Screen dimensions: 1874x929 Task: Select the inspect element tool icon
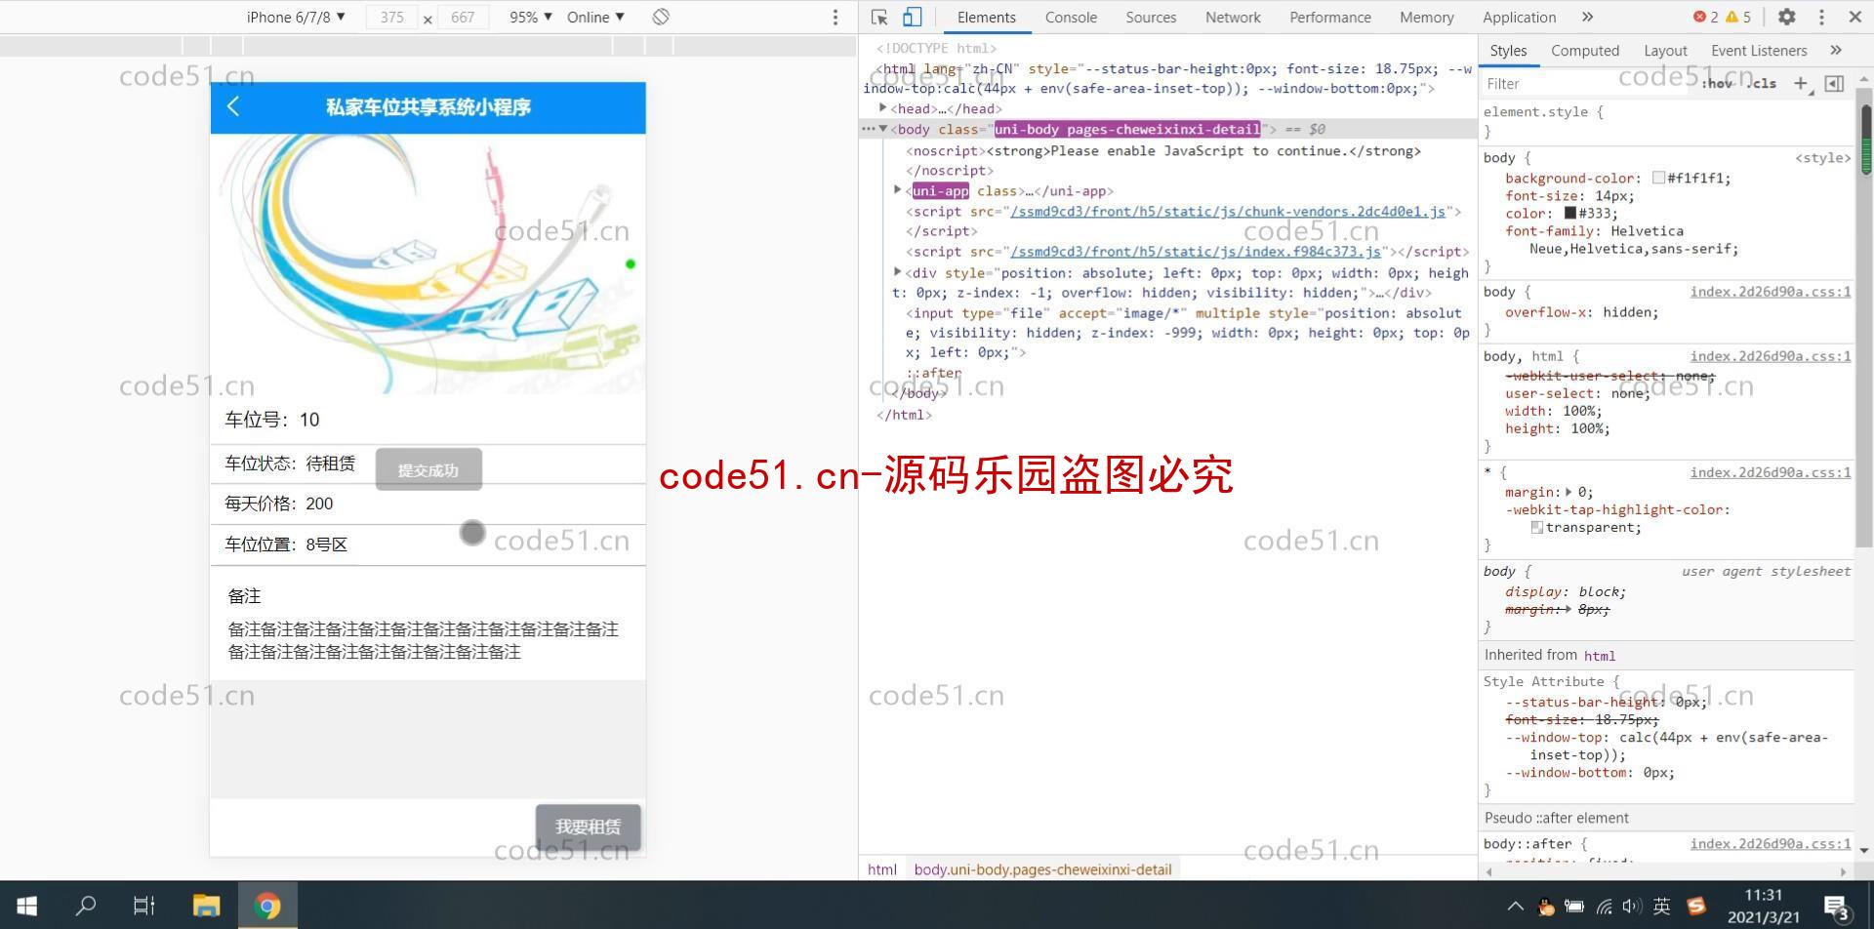pyautogui.click(x=879, y=18)
